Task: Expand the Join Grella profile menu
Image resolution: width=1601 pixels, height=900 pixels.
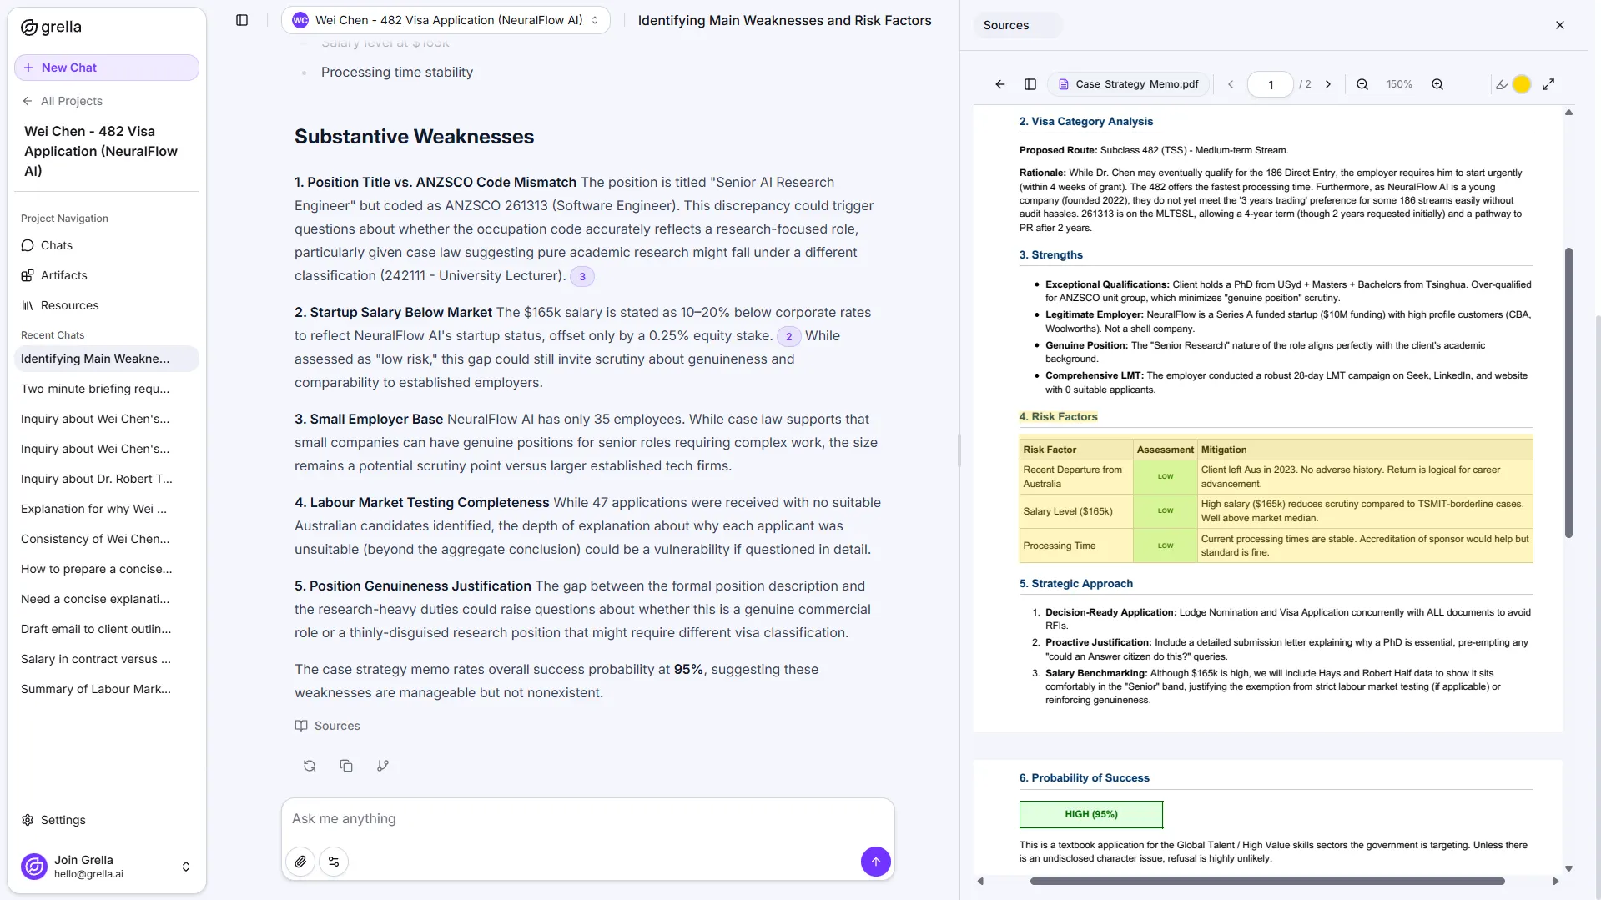Action: (185, 867)
